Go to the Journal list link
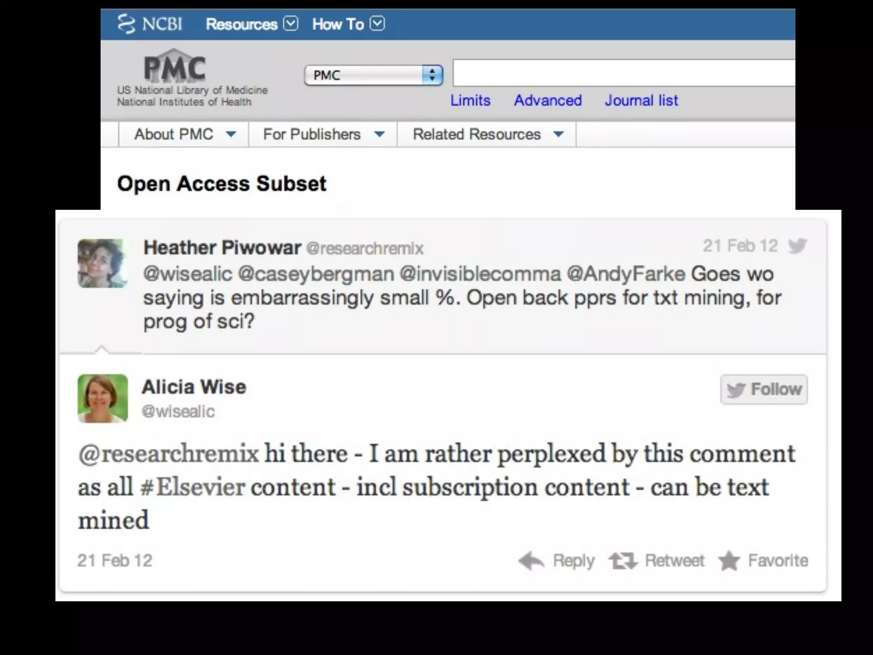Screen dimensions: 873x655 click(x=641, y=101)
